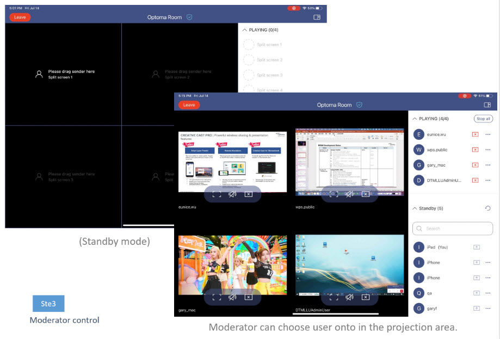500x339 pixels.
Task: Toggle side panel icon in front window header
Action: click(487, 105)
